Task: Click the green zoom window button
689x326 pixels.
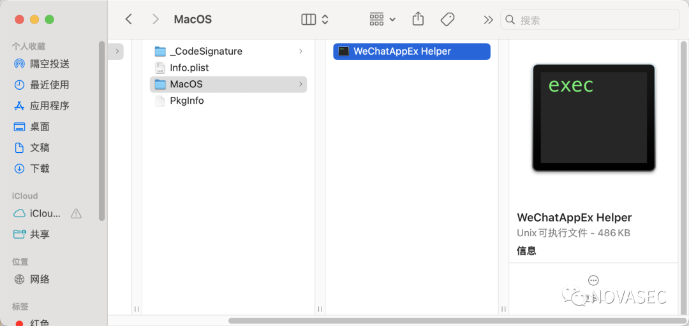Action: tap(50, 19)
